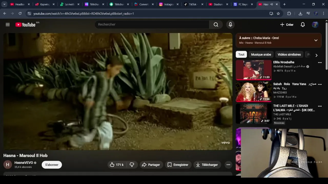This screenshot has width=328, height=184.
Task: Click the search magnifier button
Action: (x=216, y=25)
